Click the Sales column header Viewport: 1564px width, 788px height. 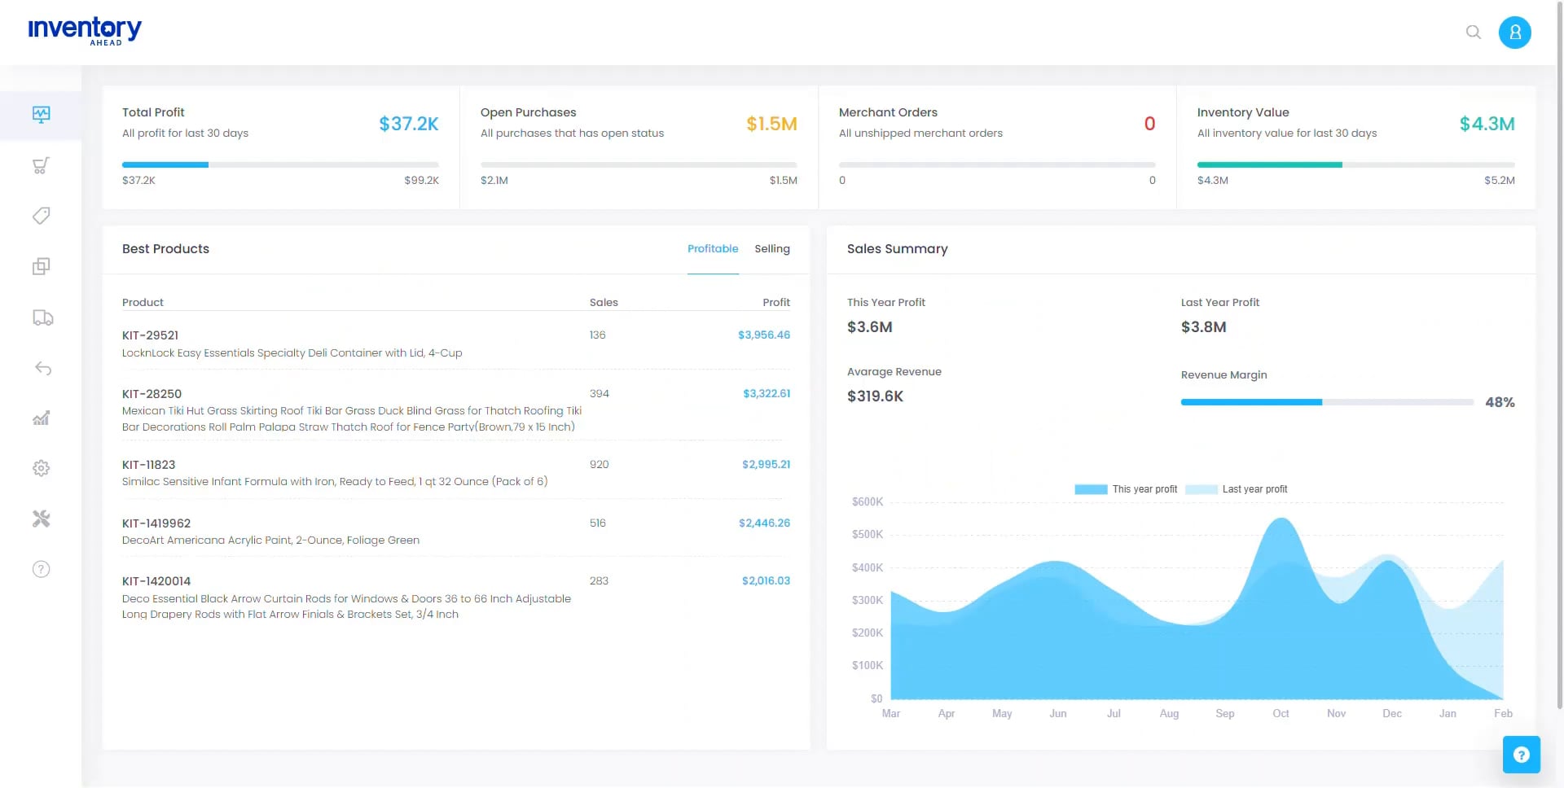coord(604,303)
